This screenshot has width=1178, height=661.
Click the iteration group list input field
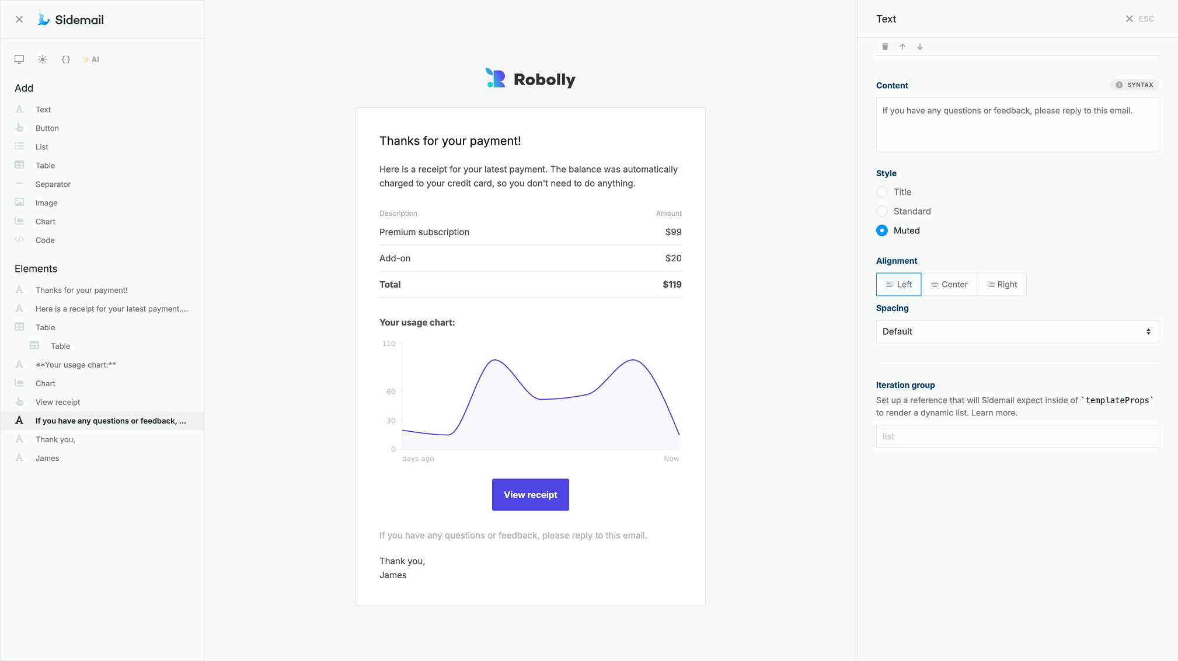point(1017,436)
